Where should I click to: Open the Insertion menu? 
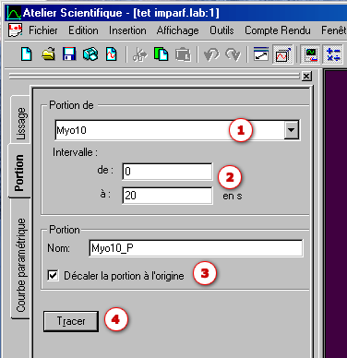(x=127, y=30)
